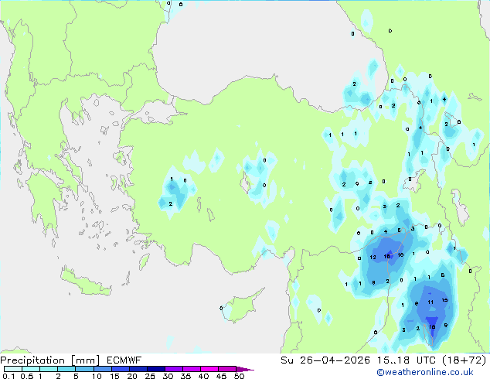Click the above-50 arrow tip of legend

pyautogui.click(x=245, y=369)
